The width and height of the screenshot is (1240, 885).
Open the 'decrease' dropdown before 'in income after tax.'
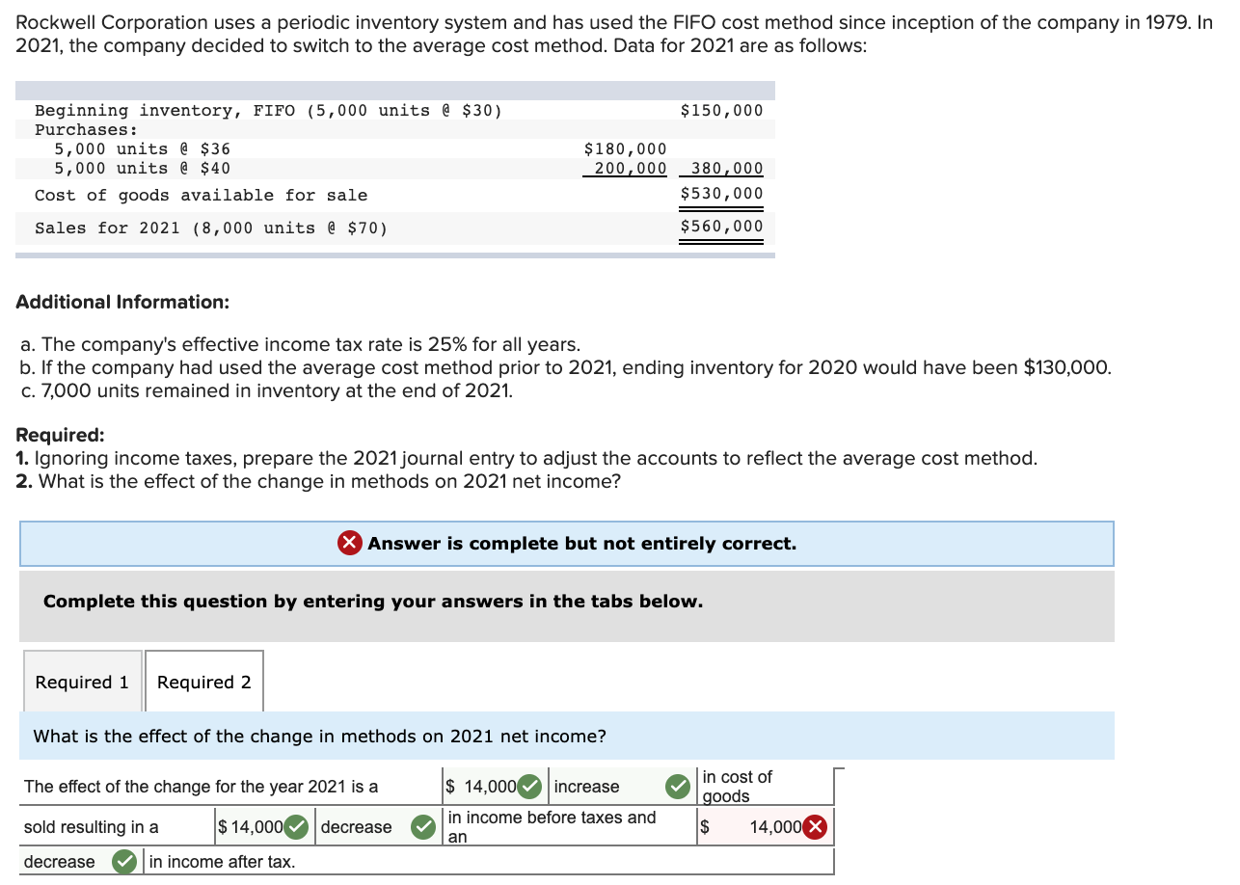[x=80, y=862]
